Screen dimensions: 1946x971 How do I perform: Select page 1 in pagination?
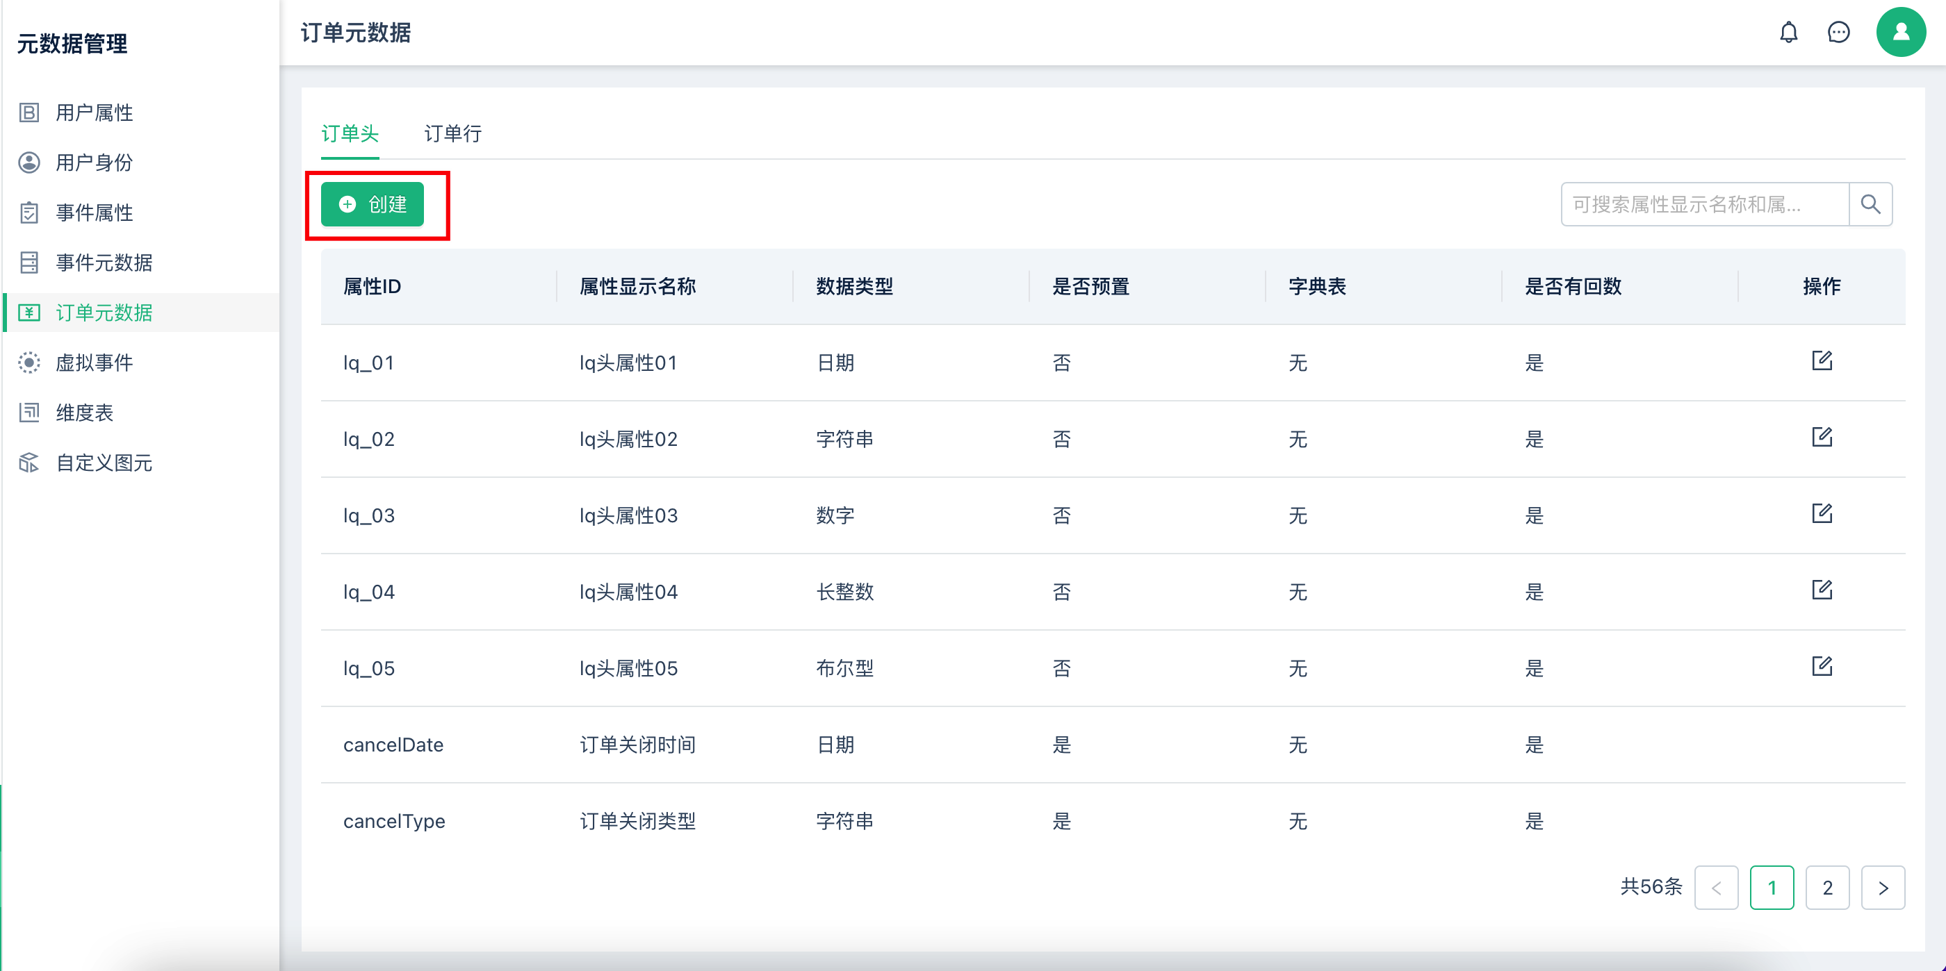point(1772,887)
